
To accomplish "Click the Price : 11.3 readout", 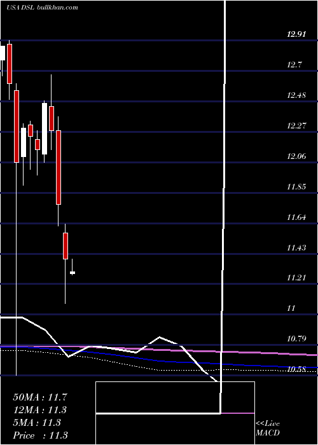I will (x=40, y=435).
